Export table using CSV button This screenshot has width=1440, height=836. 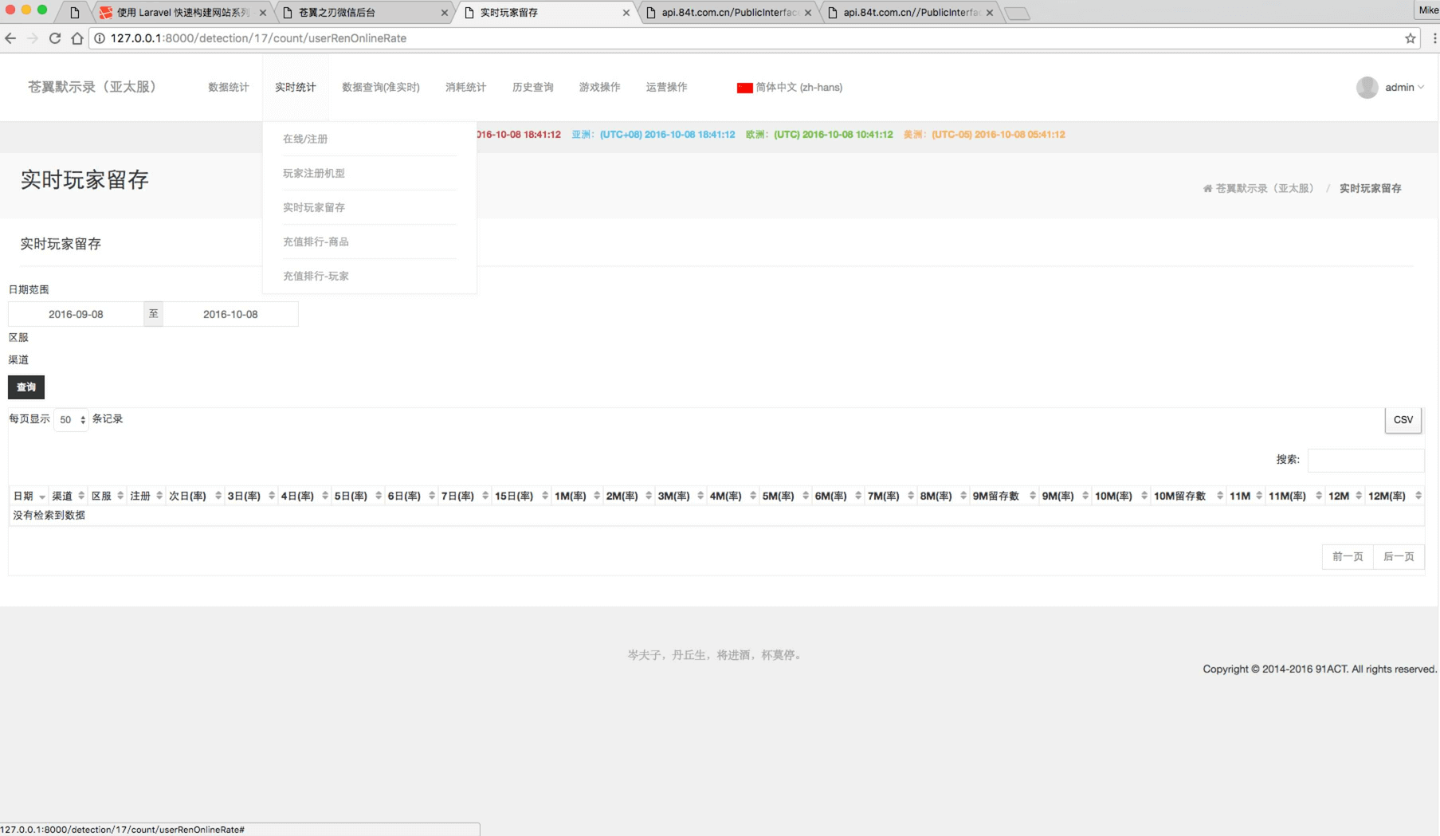click(1403, 420)
